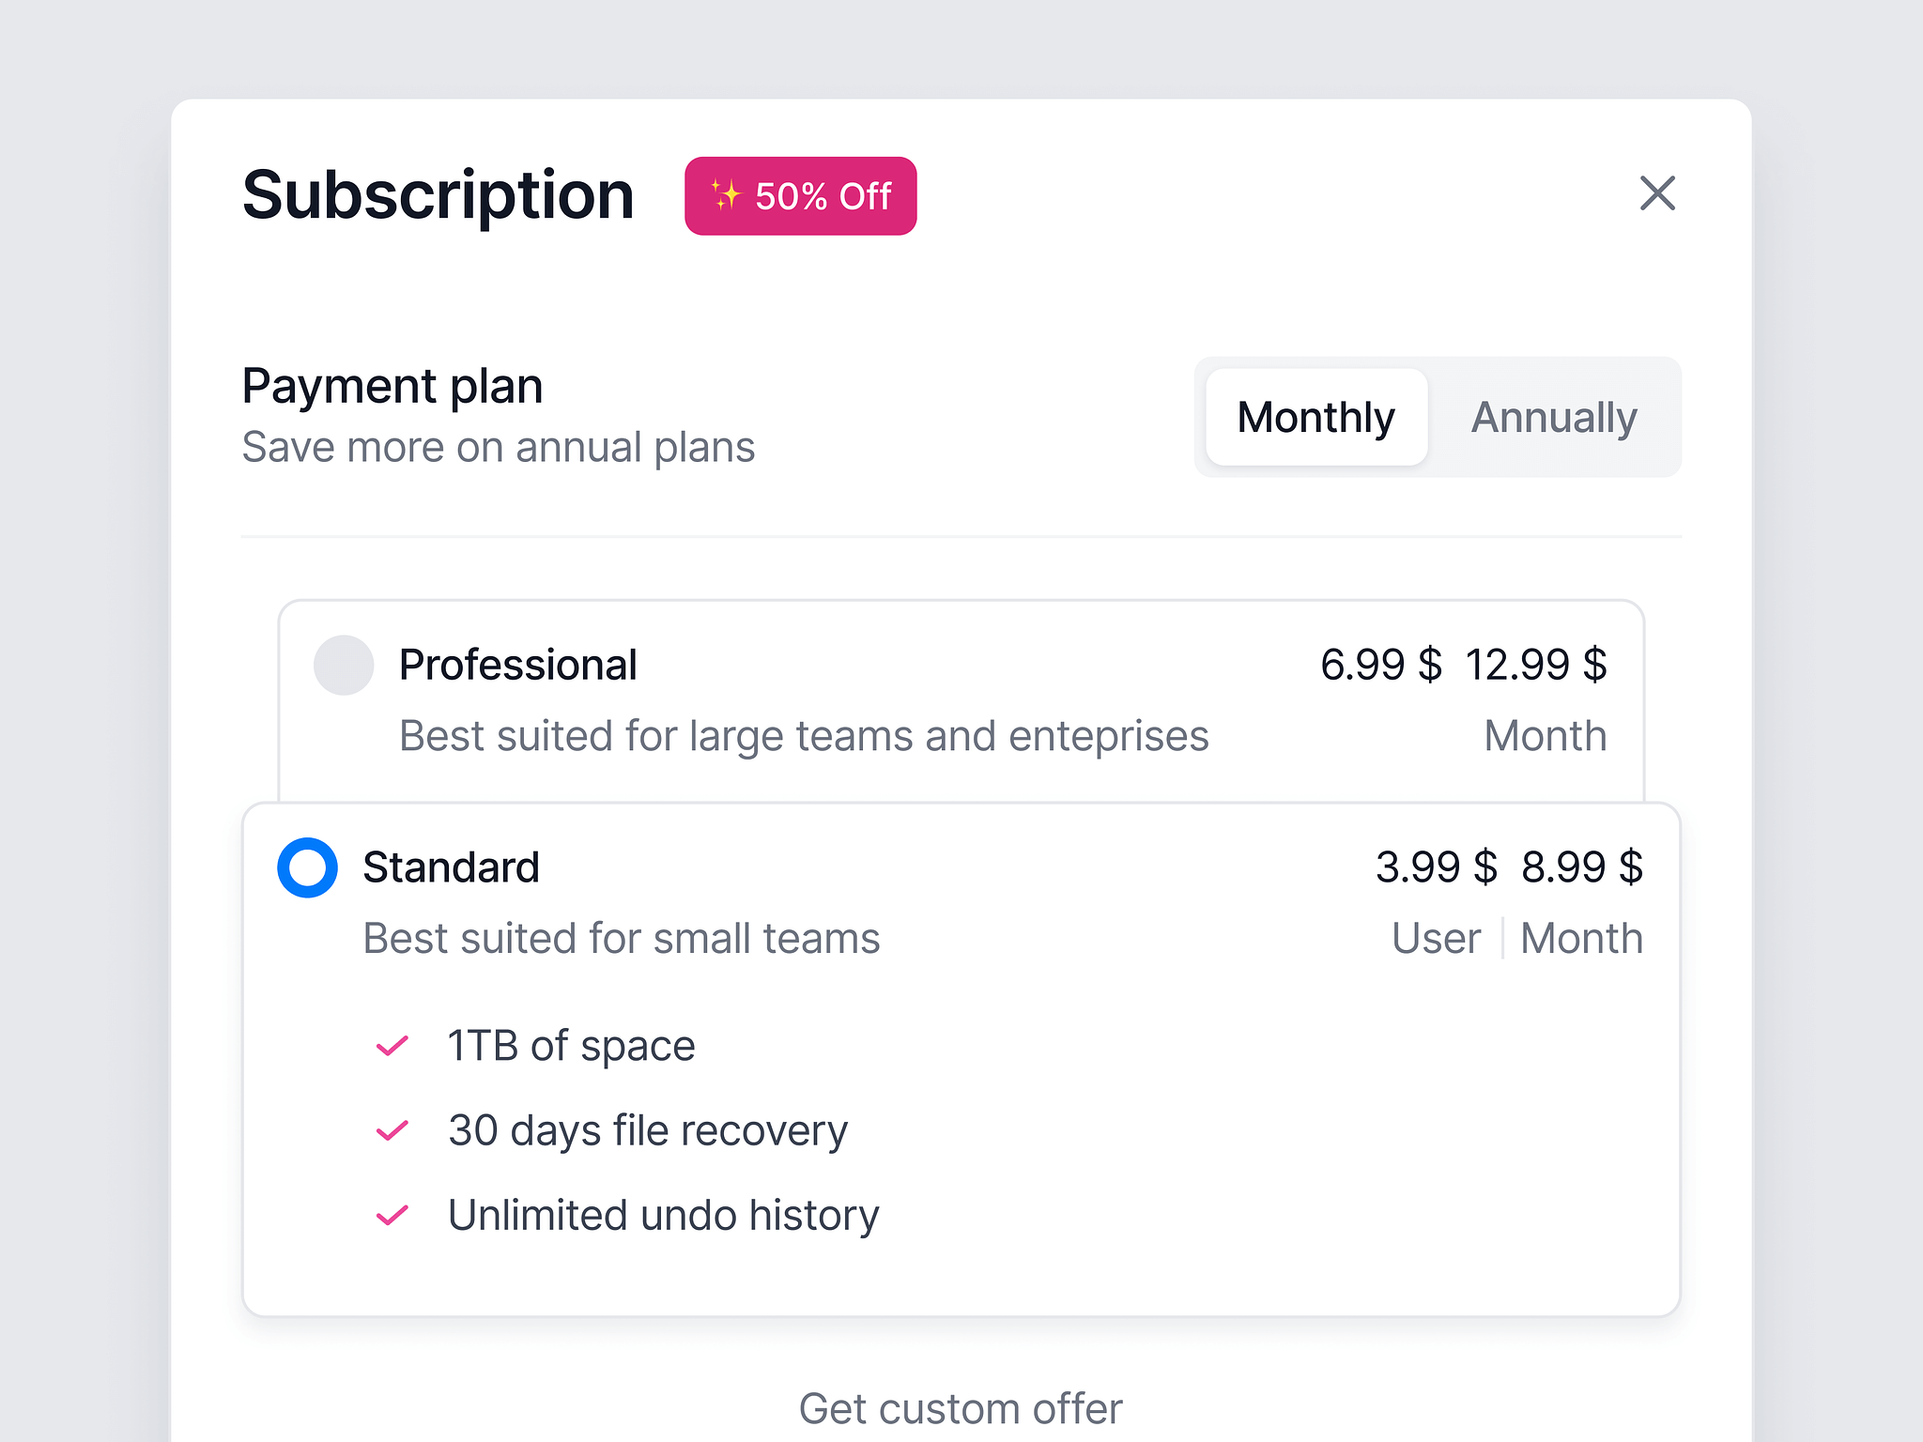Click the Professional plan description text
Screen dimensions: 1923x1442
tap(804, 736)
